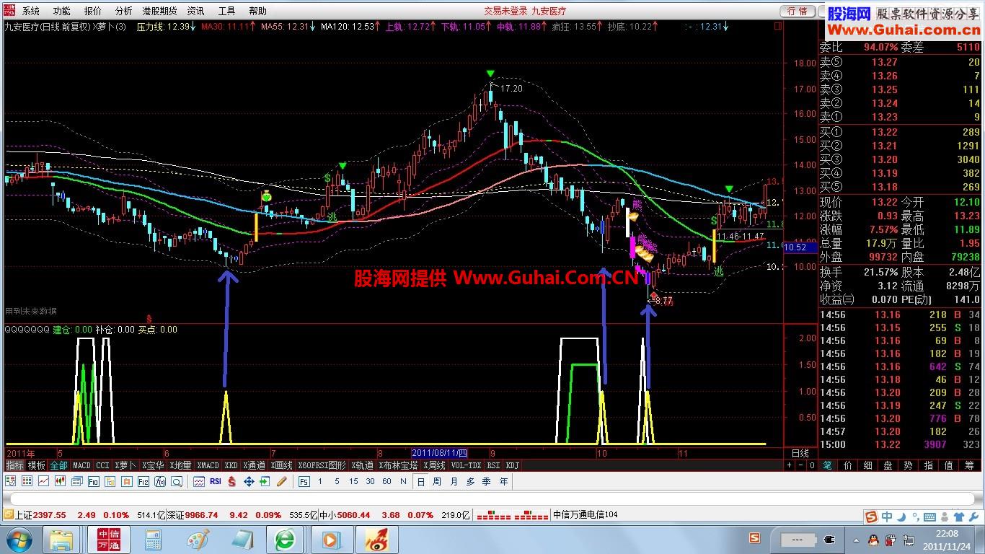
Task: Select the pencil drawing tool icon
Action: (281, 481)
